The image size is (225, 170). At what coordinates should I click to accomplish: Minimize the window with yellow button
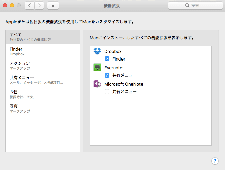[x=12, y=5]
